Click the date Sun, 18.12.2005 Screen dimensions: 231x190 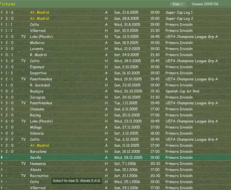127,152
